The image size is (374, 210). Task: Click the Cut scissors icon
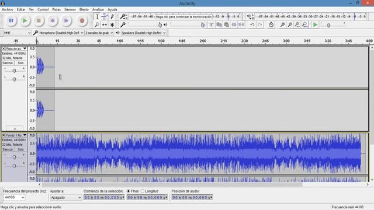pos(211,24)
